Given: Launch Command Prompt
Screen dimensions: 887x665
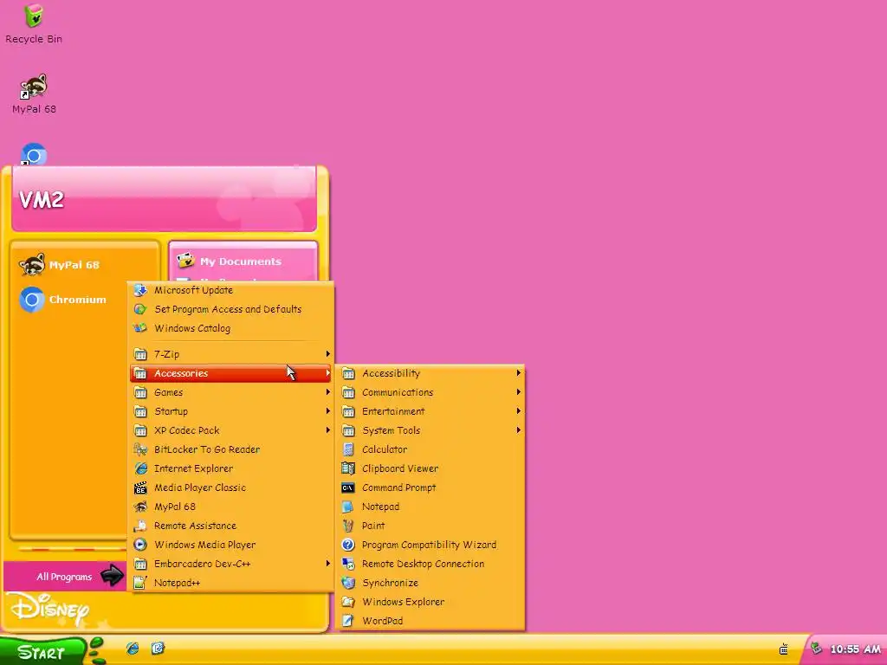Looking at the screenshot, I should tap(430, 487).
